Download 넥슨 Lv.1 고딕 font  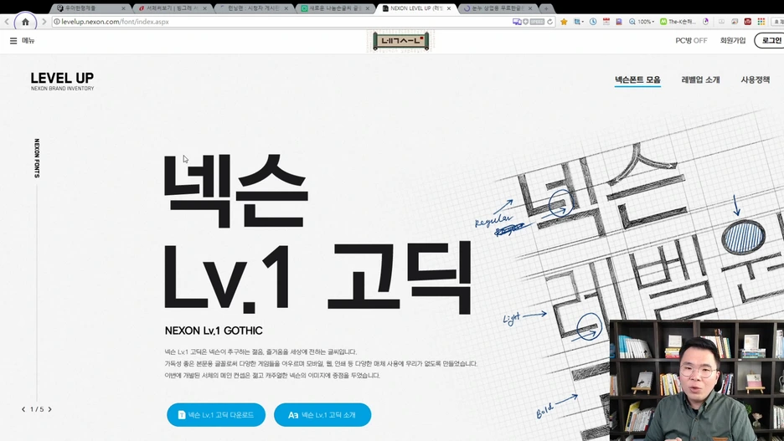tap(216, 415)
